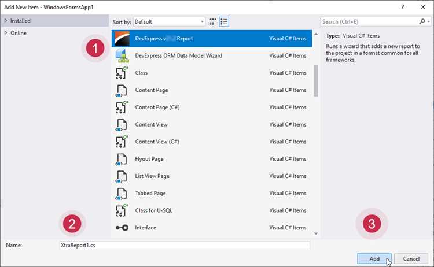Click the List View Page icon
This screenshot has height=267, width=434.
122,176
